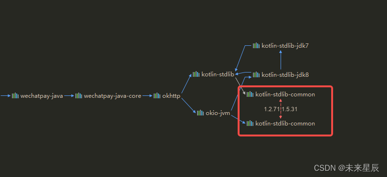Click the 1.2.71 1.5.31 version conflict label
This screenshot has height=177, width=387.
coord(281,109)
